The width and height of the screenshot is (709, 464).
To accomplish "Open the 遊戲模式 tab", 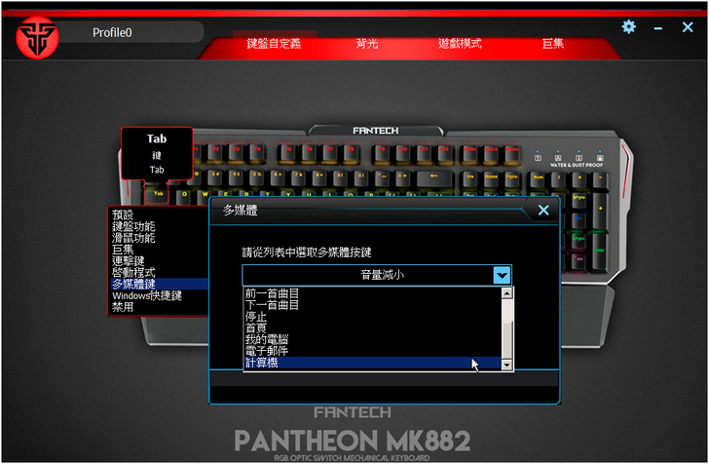I will pyautogui.click(x=460, y=44).
